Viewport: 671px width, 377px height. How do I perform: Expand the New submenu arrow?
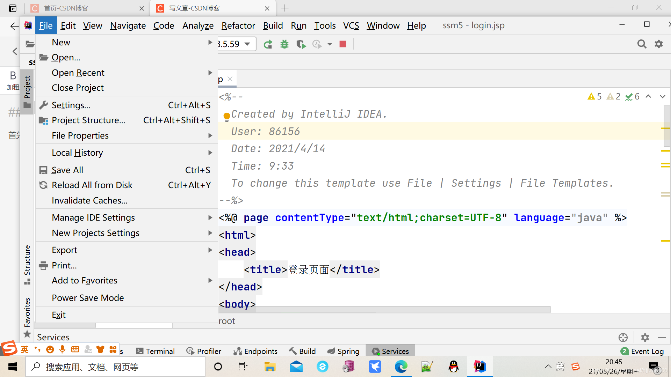pos(210,42)
